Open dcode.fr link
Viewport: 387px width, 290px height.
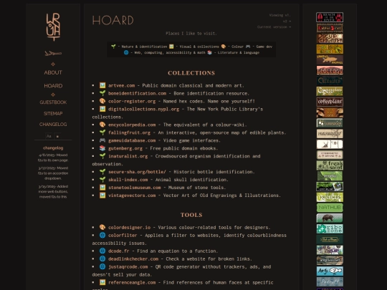[119, 251]
